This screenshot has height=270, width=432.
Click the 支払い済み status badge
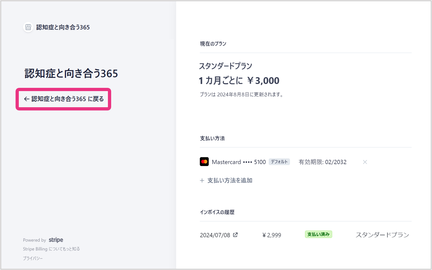tap(318, 234)
